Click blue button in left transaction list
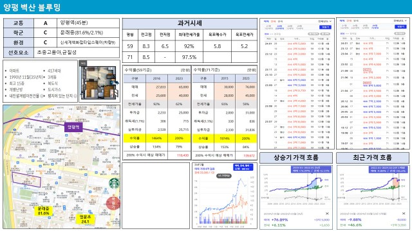 point(325,27)
